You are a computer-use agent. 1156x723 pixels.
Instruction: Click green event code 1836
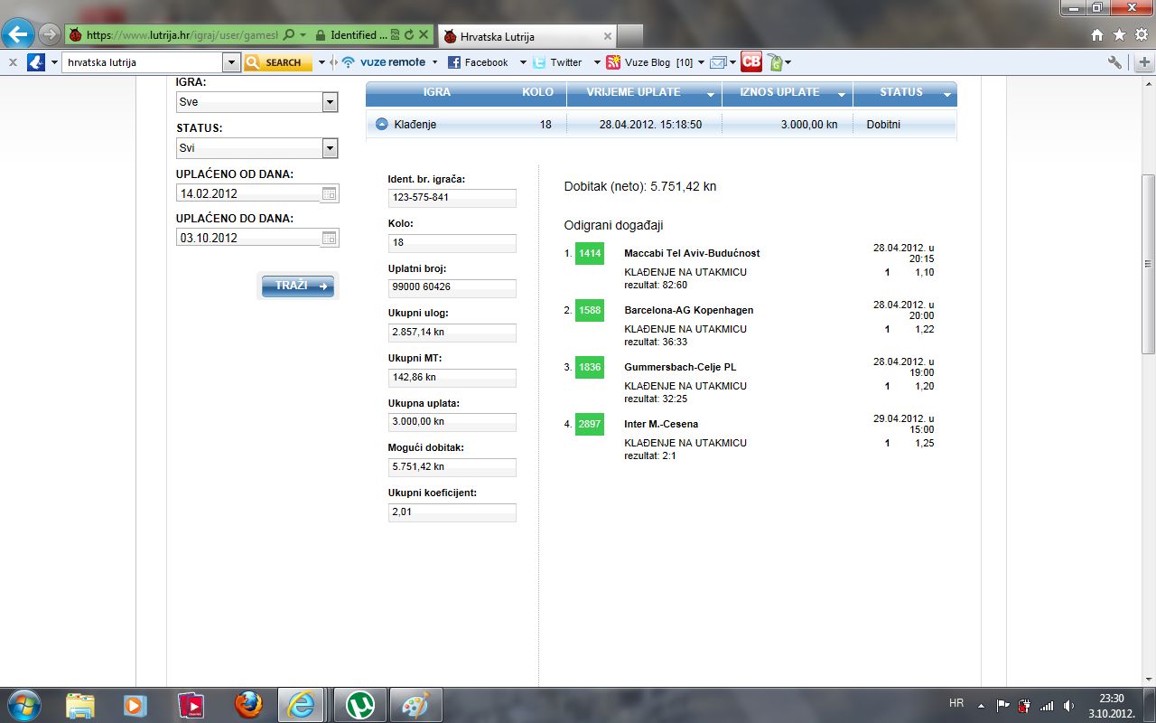[x=590, y=368]
